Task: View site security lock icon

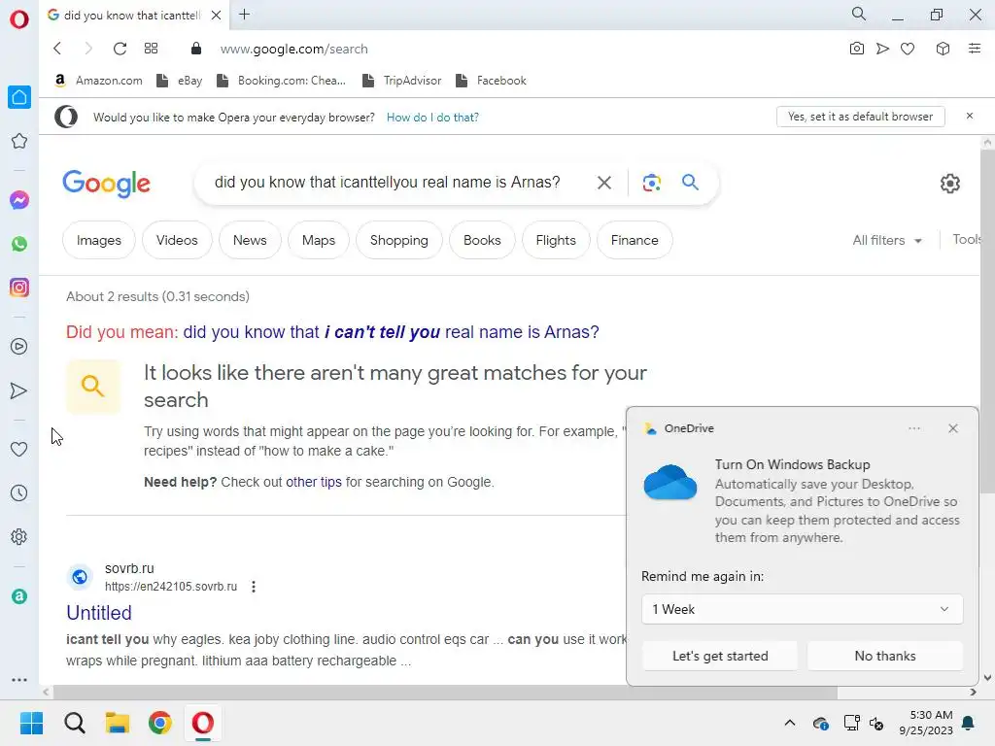Action: (x=196, y=49)
